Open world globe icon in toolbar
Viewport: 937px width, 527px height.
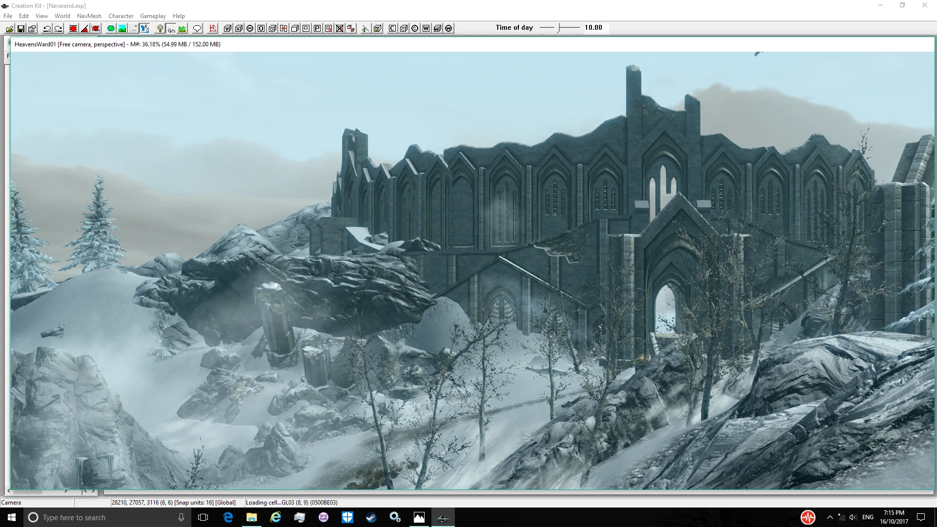(x=111, y=28)
